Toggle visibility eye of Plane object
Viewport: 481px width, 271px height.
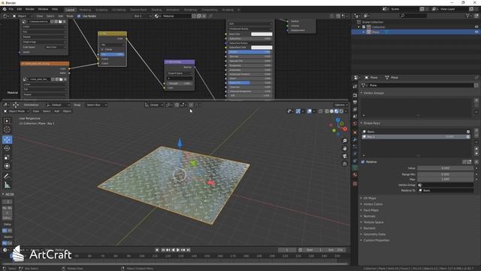[476, 32]
